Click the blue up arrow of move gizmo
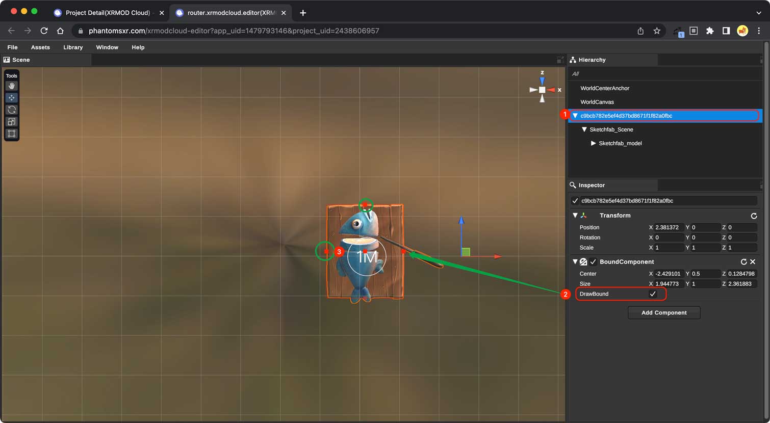The height and width of the screenshot is (423, 770). click(x=461, y=221)
